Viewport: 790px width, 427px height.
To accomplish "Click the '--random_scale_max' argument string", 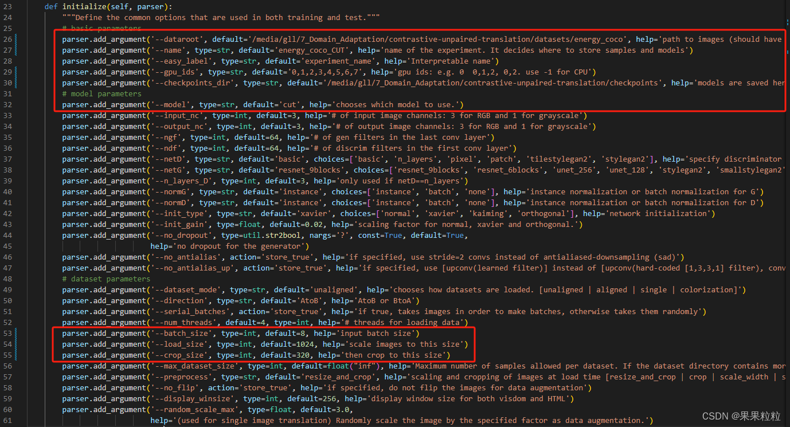I will [195, 410].
